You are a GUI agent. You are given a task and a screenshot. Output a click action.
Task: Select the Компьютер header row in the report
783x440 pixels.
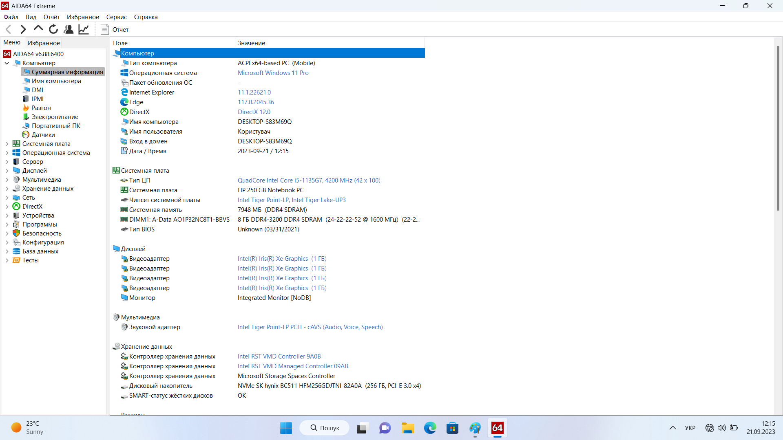point(268,53)
